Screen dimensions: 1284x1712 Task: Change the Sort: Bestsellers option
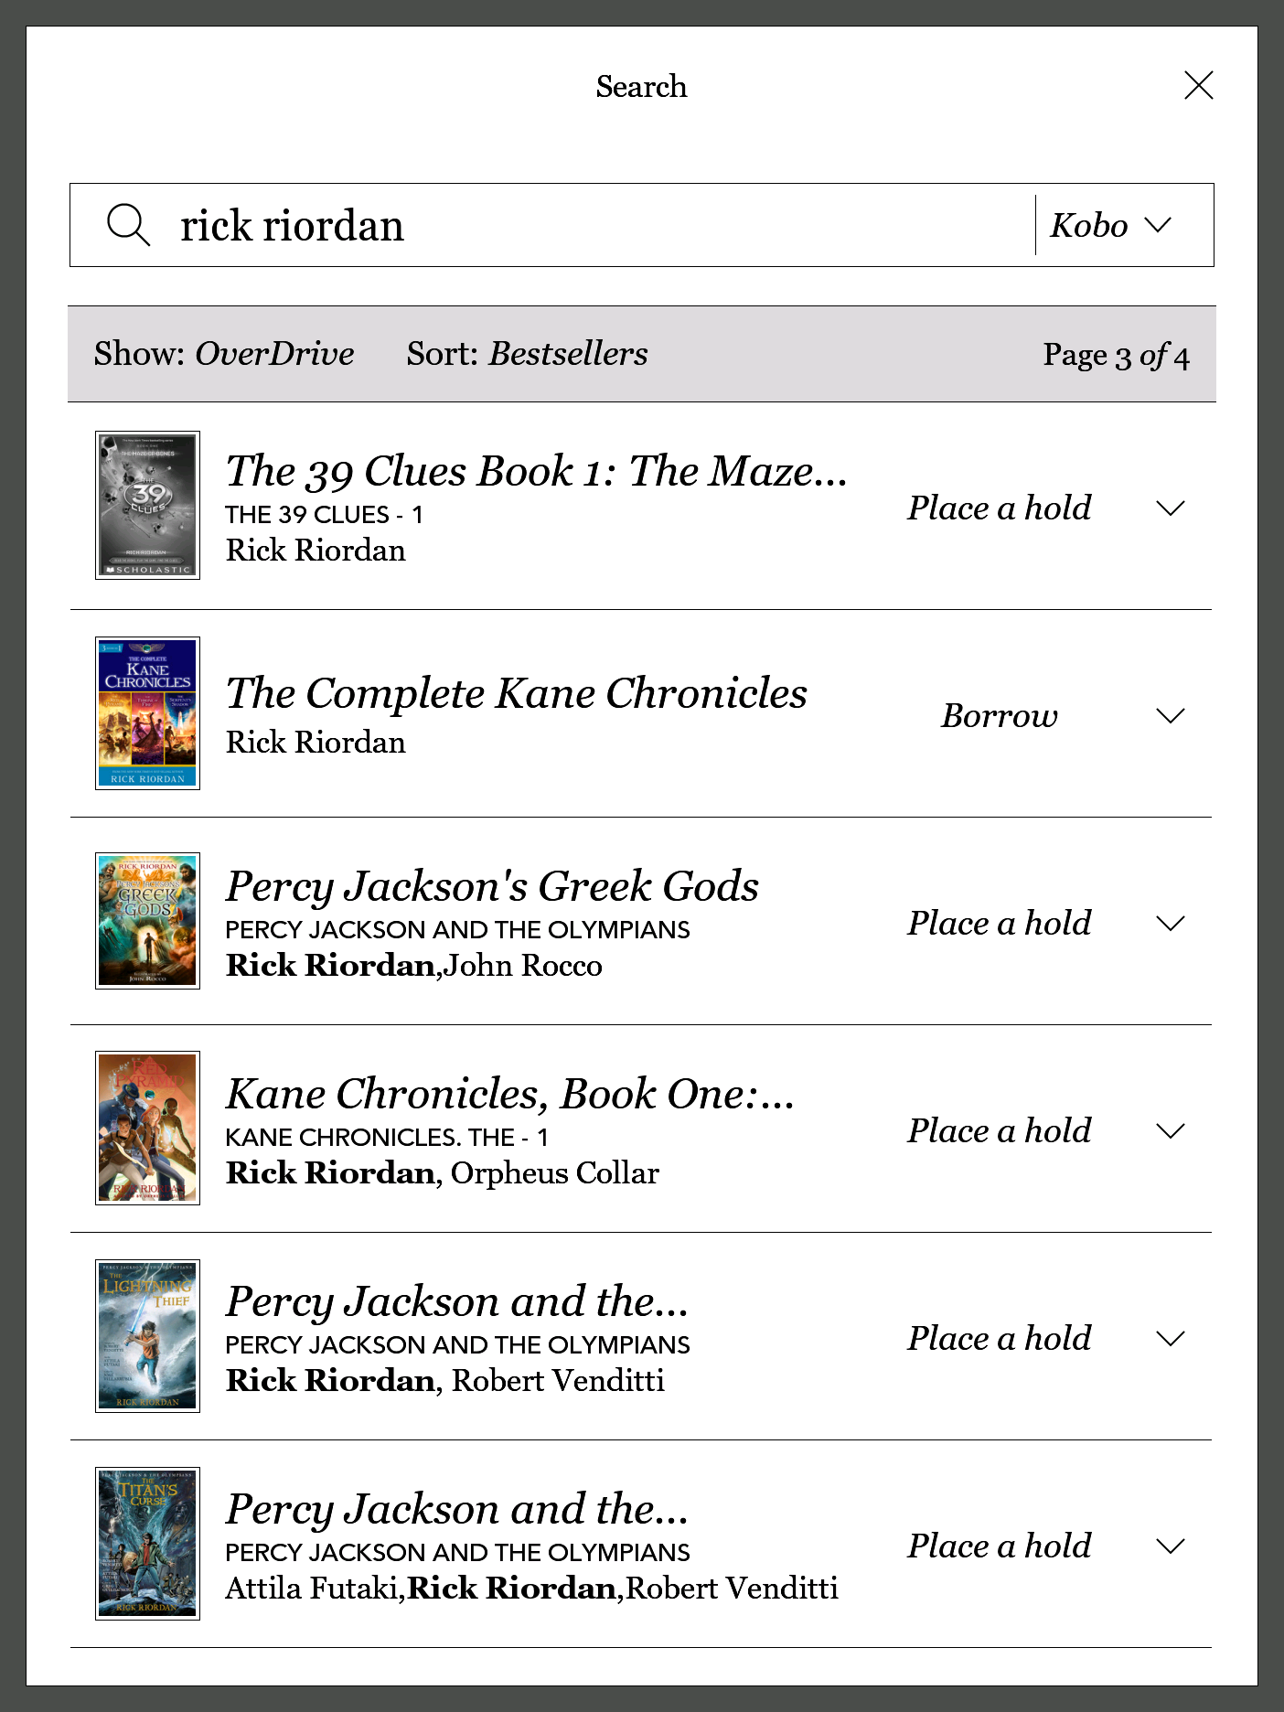coord(527,354)
